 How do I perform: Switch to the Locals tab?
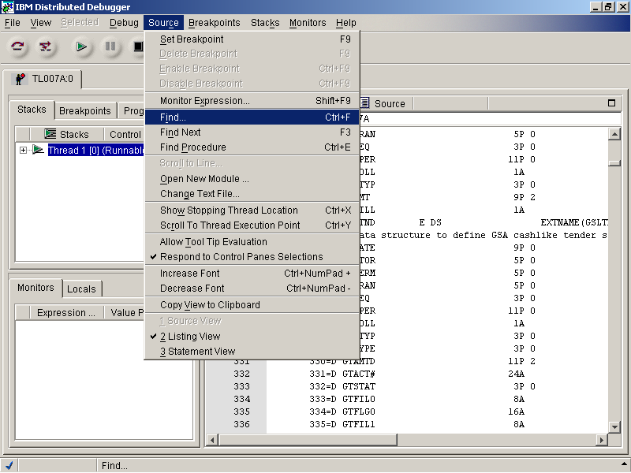coord(82,289)
